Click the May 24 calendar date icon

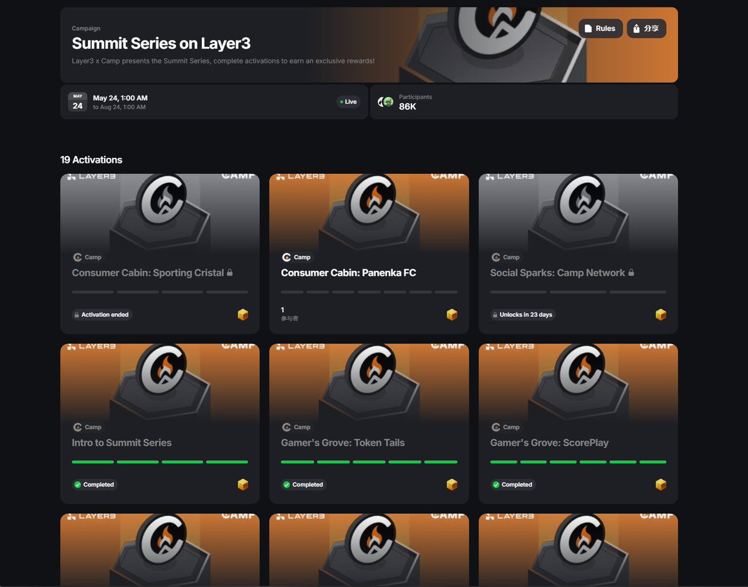[x=77, y=102]
